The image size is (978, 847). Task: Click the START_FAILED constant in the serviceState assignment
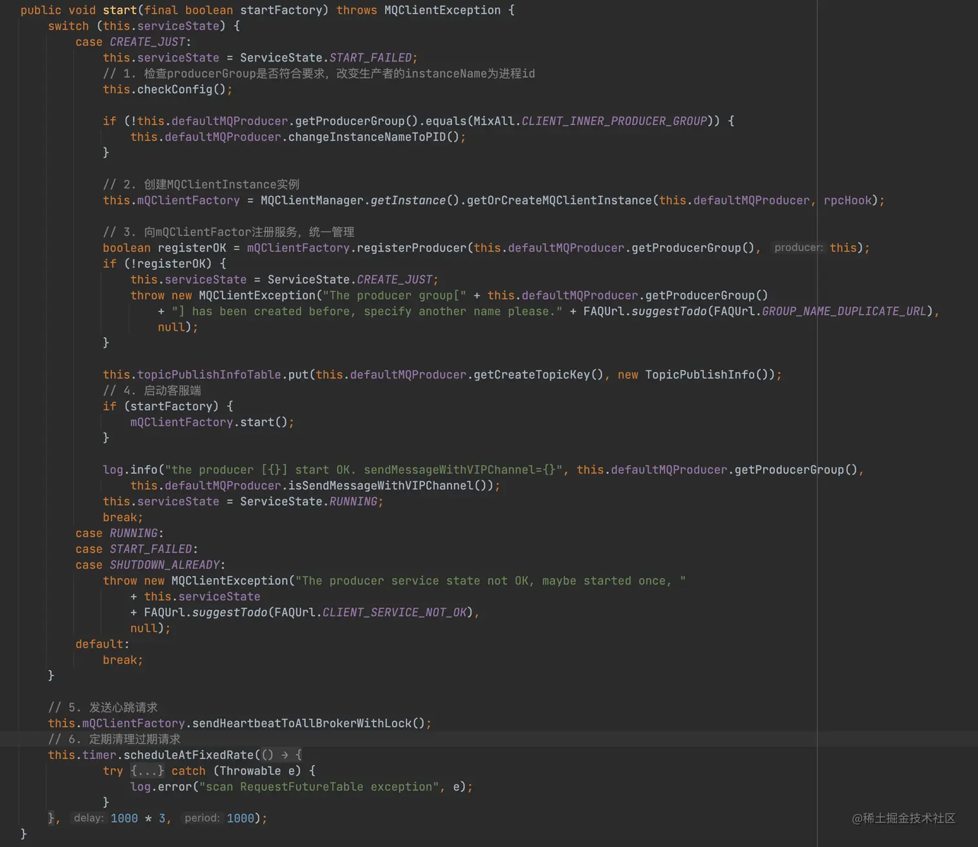pyautogui.click(x=371, y=58)
